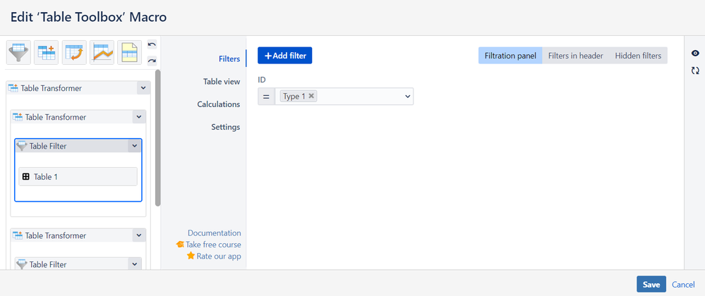This screenshot has width=705, height=296.
Task: Open the third Table Transformer dropdown
Action: click(139, 235)
